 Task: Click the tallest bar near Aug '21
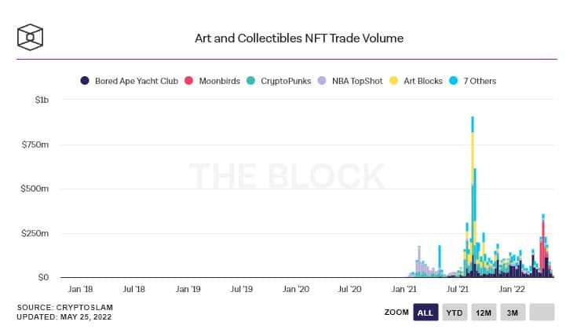pos(472,197)
